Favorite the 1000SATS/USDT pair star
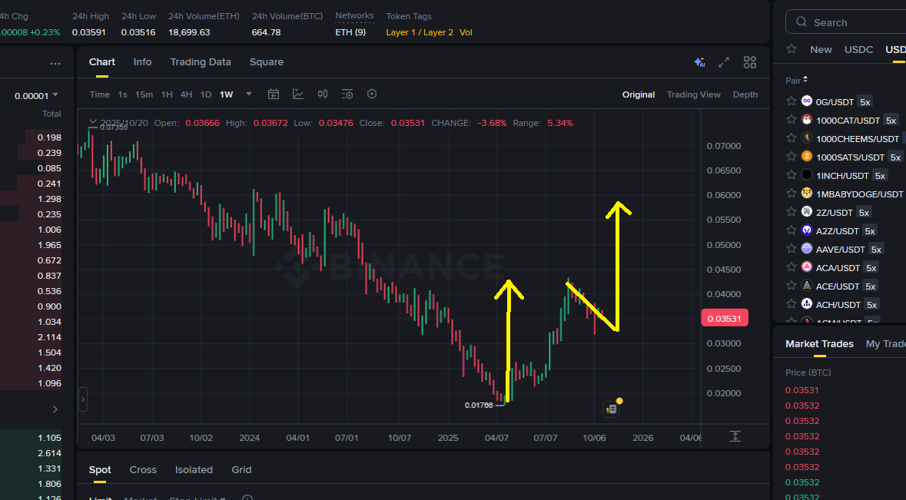Image resolution: width=906 pixels, height=500 pixels. pyautogui.click(x=792, y=157)
